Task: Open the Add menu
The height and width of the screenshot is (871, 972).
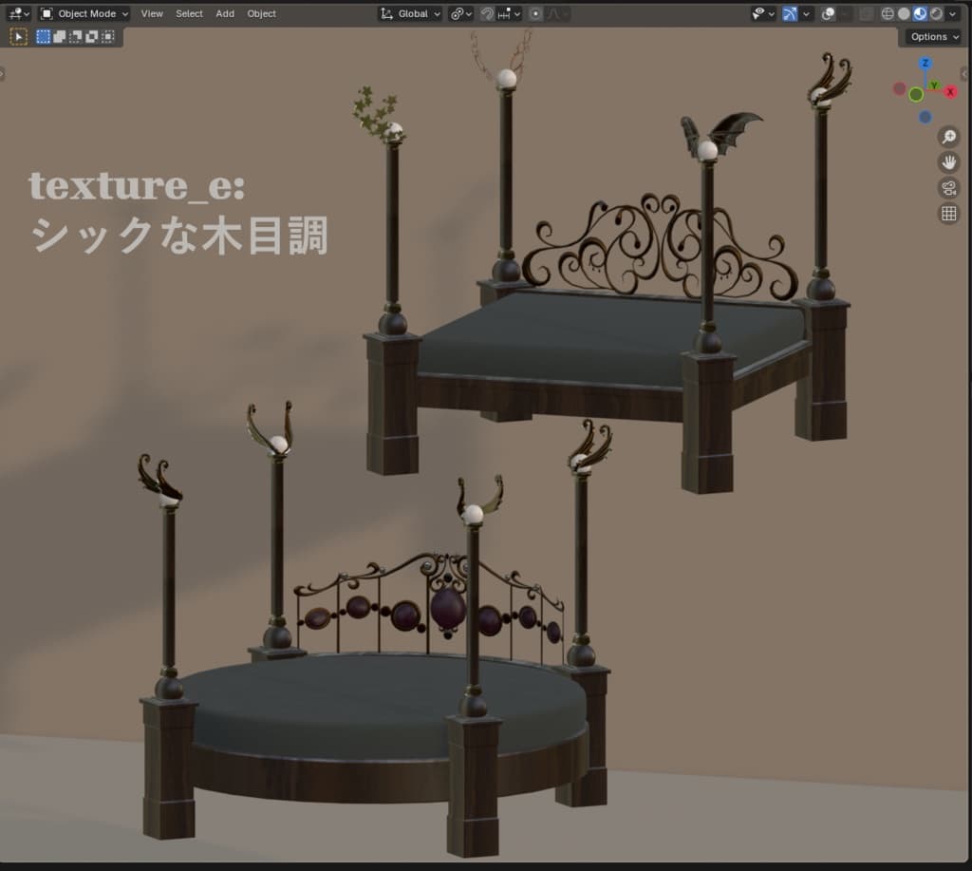Action: coord(225,14)
